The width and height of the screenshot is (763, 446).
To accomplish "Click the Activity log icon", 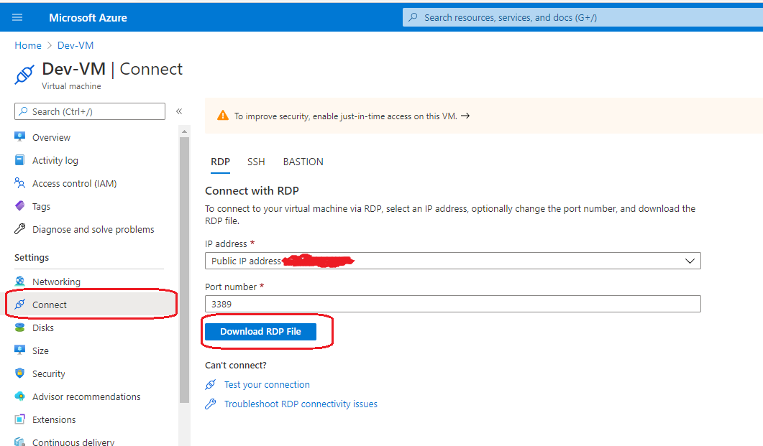I will (x=19, y=160).
